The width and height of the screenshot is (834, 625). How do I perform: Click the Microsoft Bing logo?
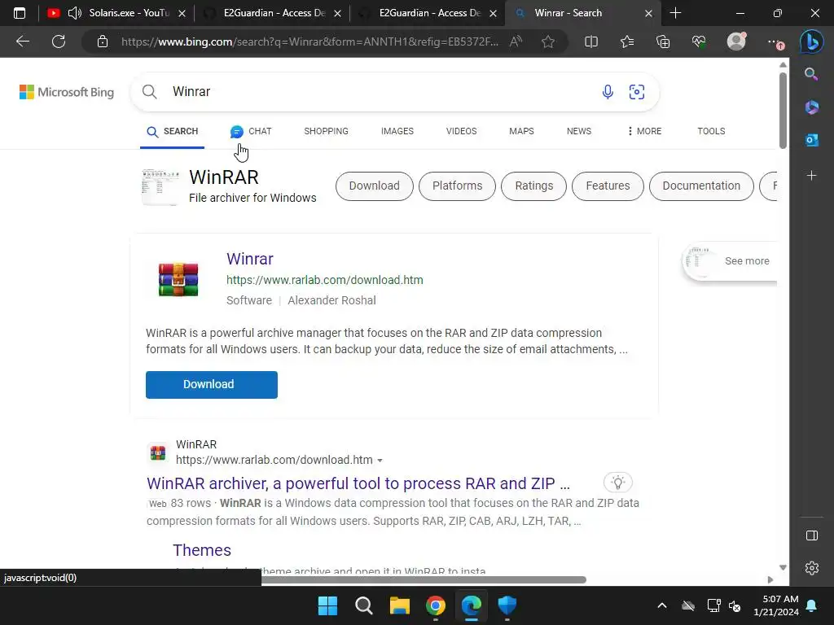click(x=67, y=92)
